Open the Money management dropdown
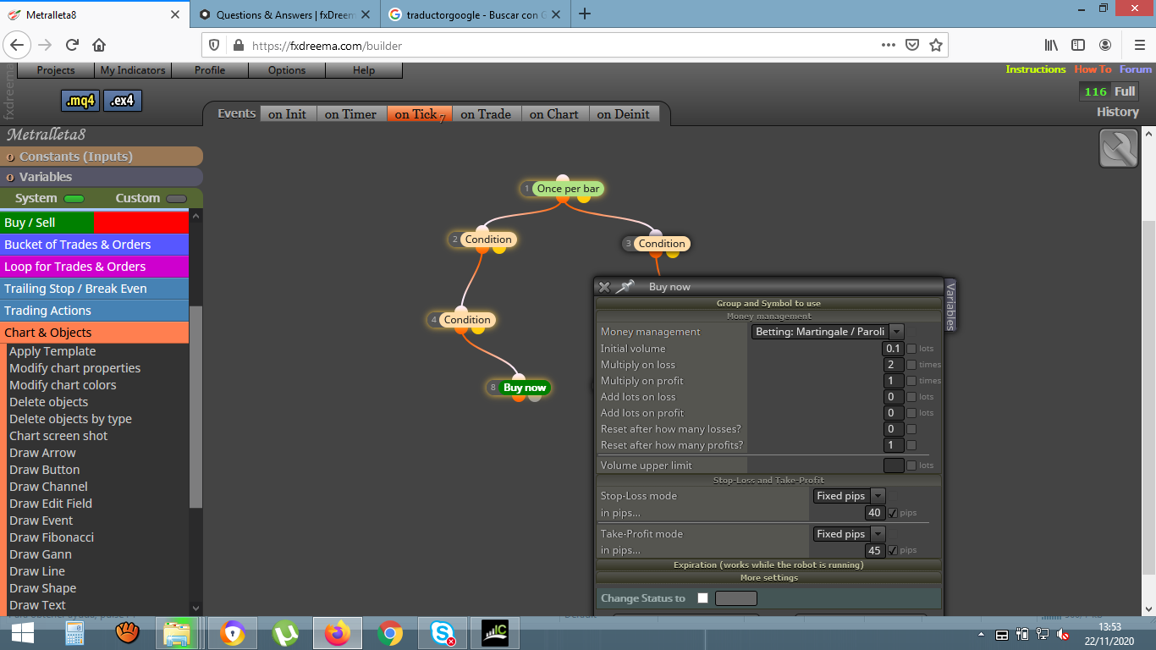 [828, 332]
